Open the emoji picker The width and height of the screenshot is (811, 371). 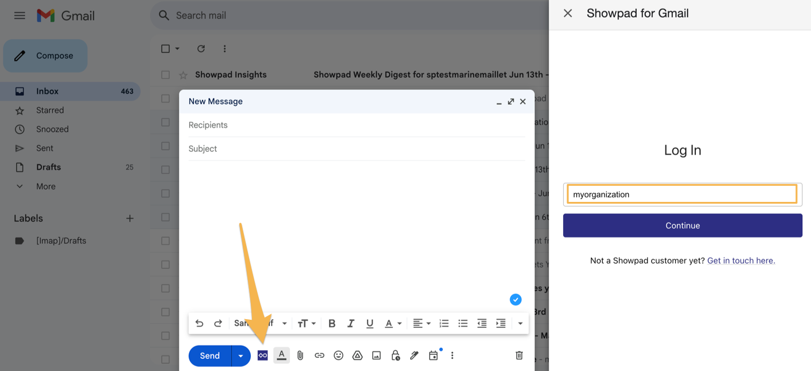click(x=338, y=355)
